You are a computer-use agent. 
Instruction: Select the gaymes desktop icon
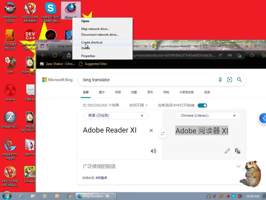pyautogui.click(x=30, y=147)
